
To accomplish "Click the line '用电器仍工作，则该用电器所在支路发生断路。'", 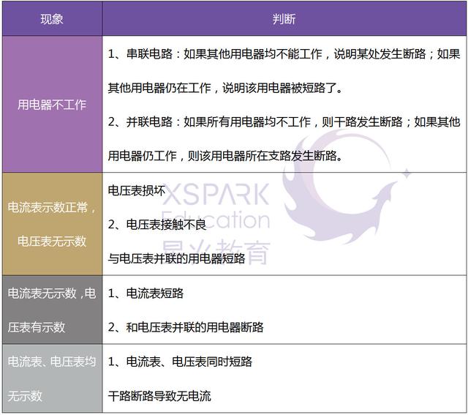I will (225, 156).
